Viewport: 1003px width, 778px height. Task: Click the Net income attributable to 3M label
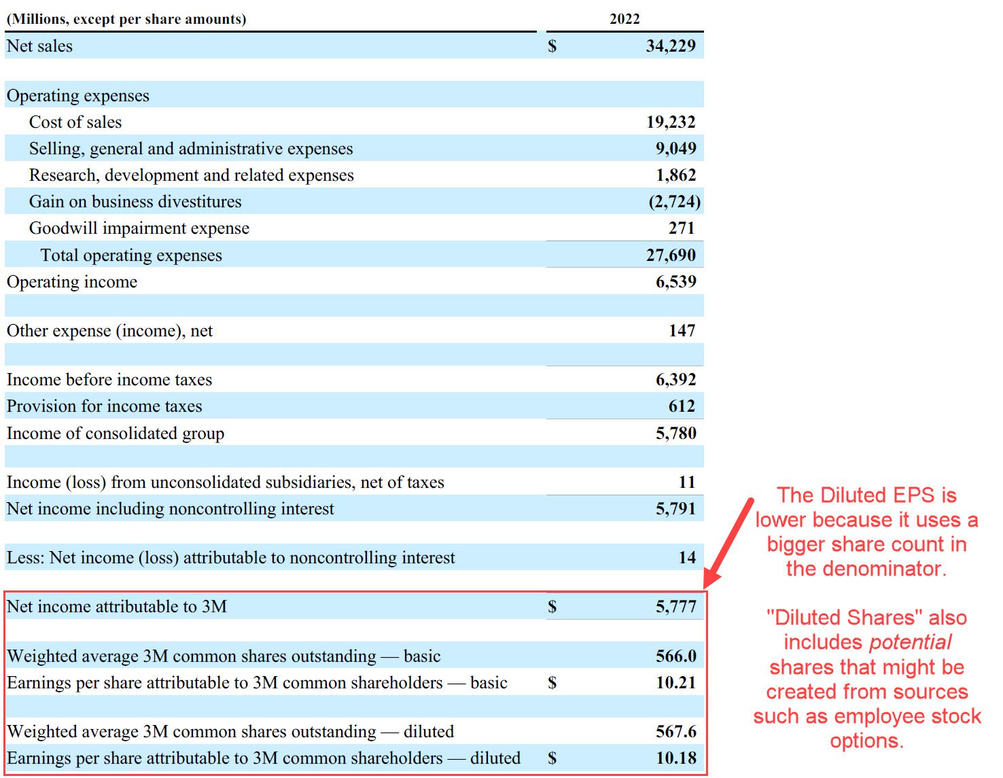tap(116, 607)
